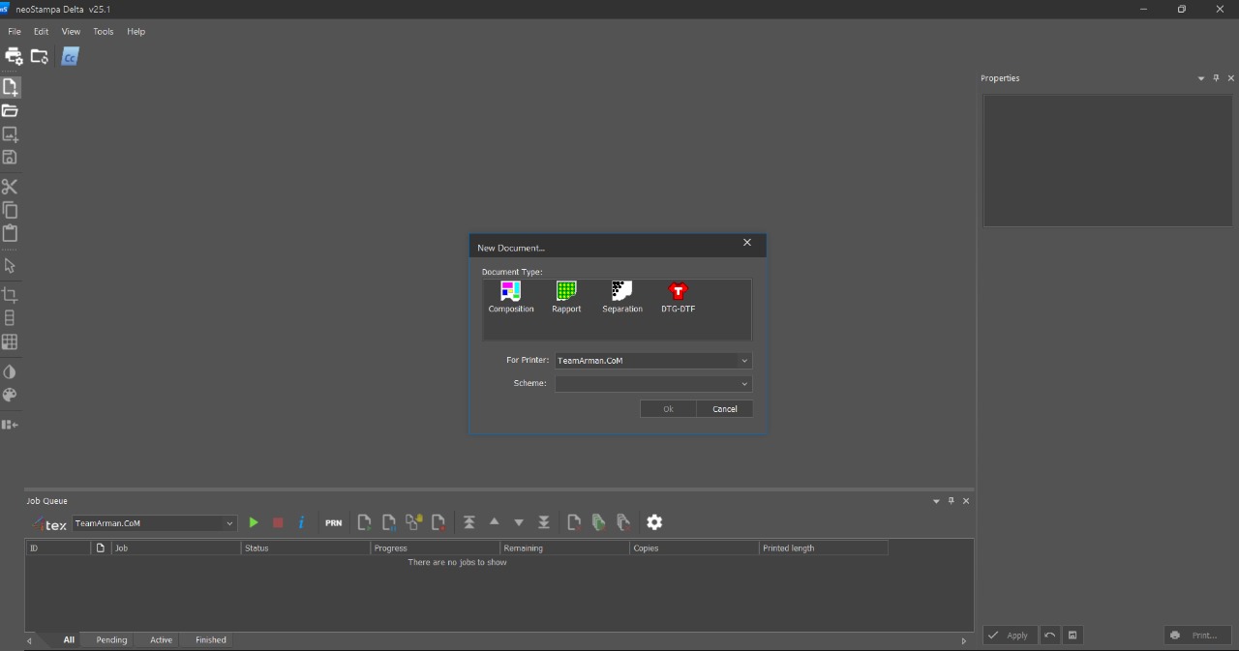Click the PRN button in Job Queue
Image resolution: width=1239 pixels, height=651 pixels.
[333, 522]
